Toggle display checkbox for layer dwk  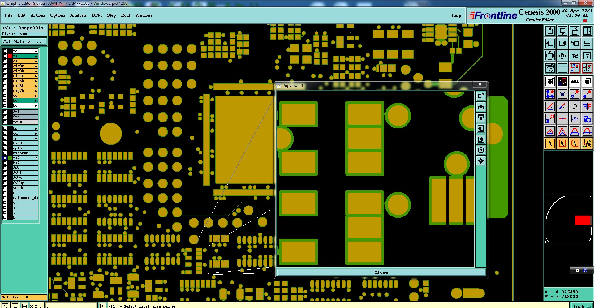(x=5, y=168)
